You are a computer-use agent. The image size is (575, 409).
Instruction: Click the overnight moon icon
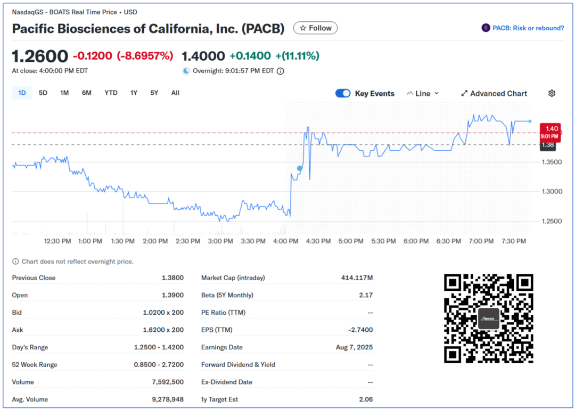tap(186, 71)
